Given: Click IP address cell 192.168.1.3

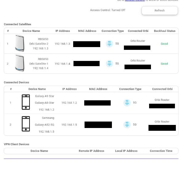Looking at the screenshot, I should click(62, 44).
